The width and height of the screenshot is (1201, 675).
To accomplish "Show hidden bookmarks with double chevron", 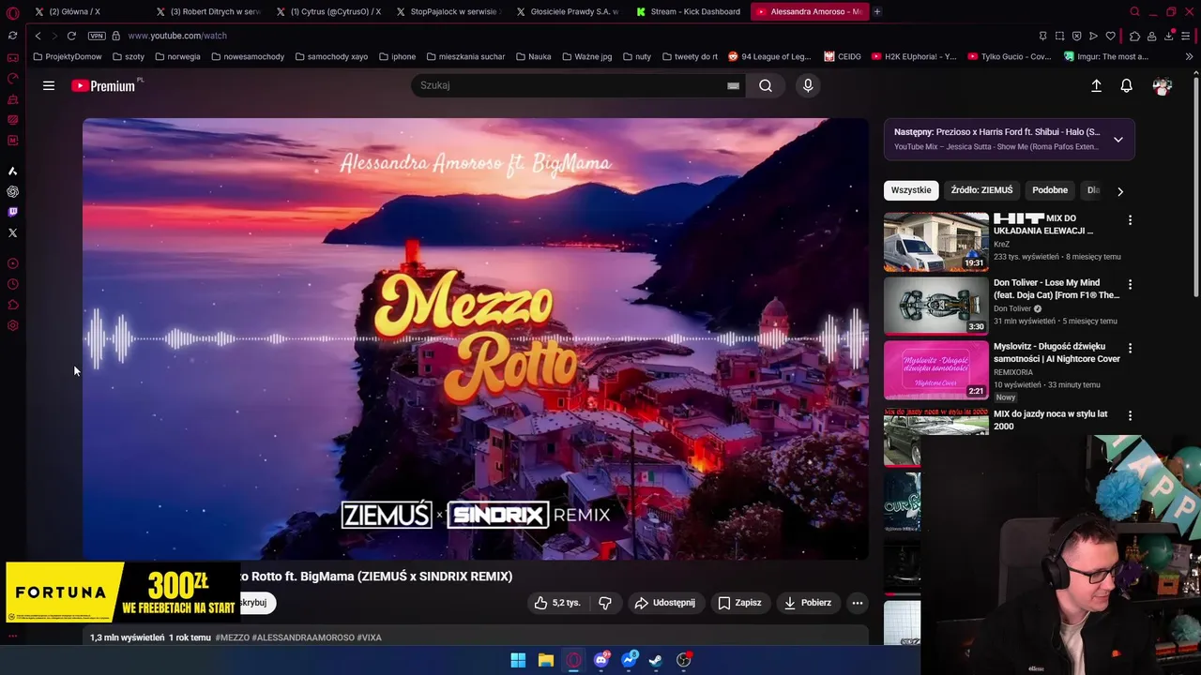I will [x=1189, y=56].
